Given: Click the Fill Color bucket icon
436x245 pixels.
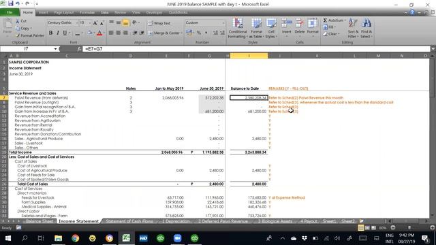Looking at the screenshot, I should tap(89, 33).
